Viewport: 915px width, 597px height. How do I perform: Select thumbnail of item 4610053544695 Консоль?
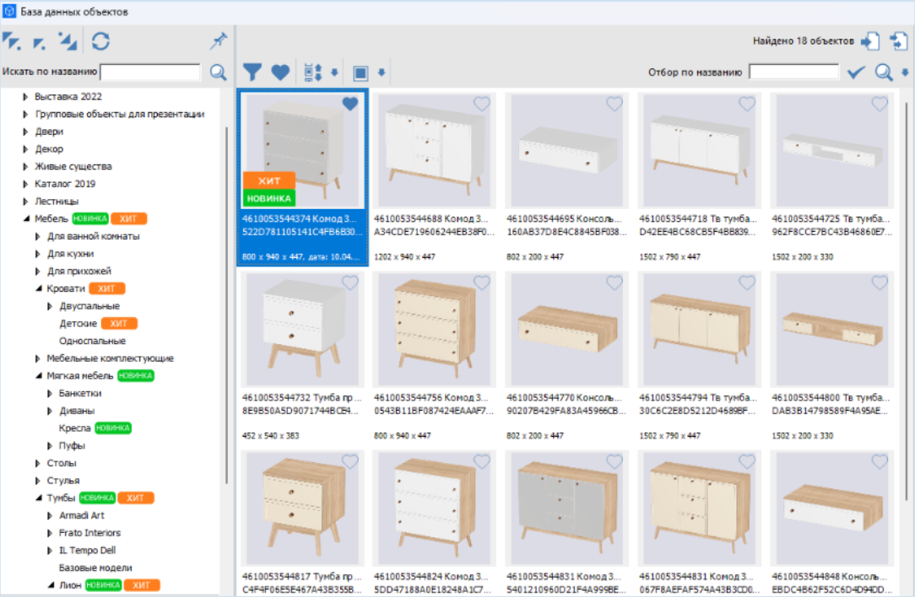coord(566,150)
